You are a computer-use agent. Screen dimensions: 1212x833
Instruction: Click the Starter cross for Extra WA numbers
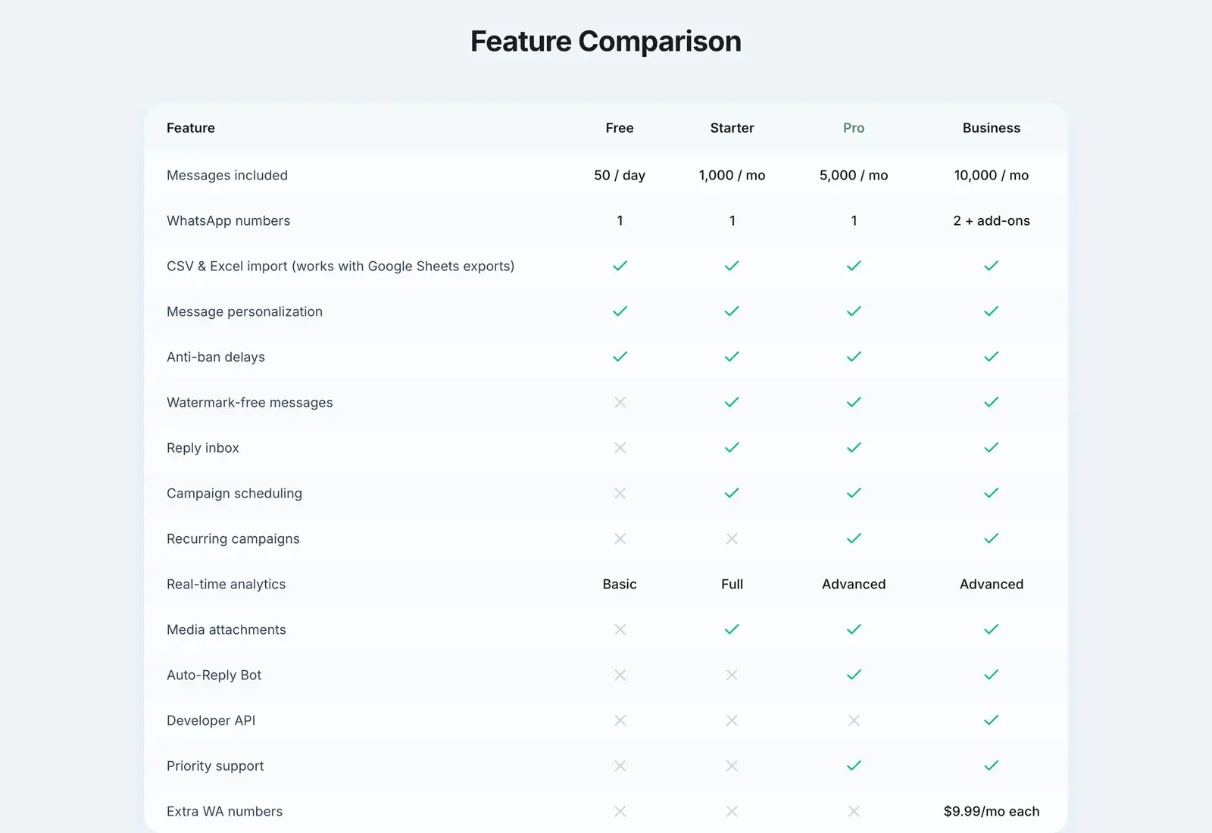(x=732, y=811)
